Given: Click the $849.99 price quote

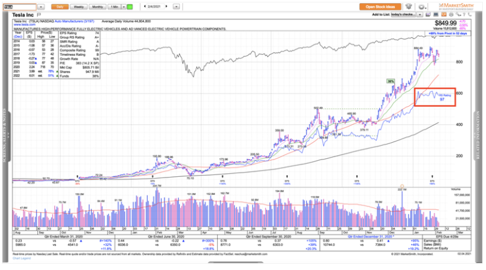Looking at the screenshot, I should coord(446,23).
